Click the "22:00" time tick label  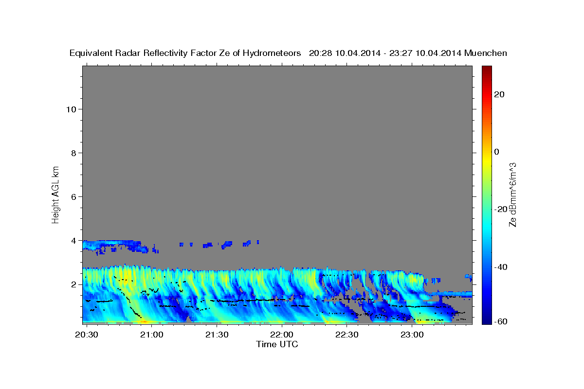point(281,335)
